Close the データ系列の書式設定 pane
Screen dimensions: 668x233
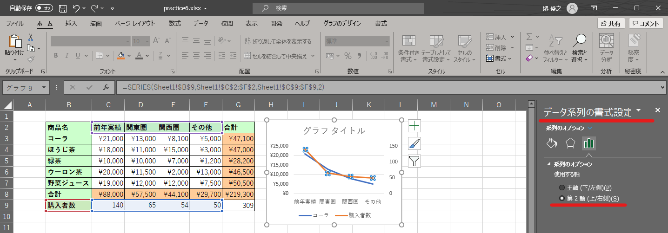click(658, 110)
